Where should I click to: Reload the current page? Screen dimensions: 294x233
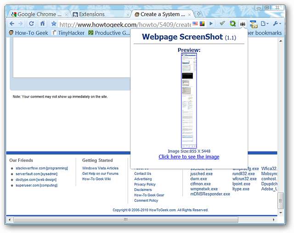coord(31,23)
